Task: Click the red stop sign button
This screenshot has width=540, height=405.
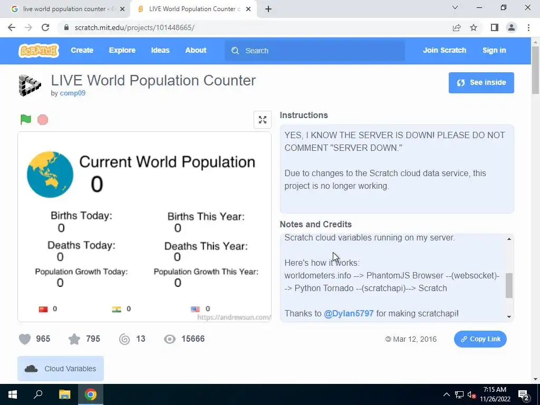Action: coord(43,120)
